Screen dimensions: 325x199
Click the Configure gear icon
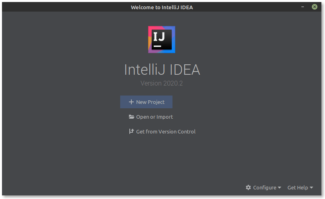pos(248,187)
